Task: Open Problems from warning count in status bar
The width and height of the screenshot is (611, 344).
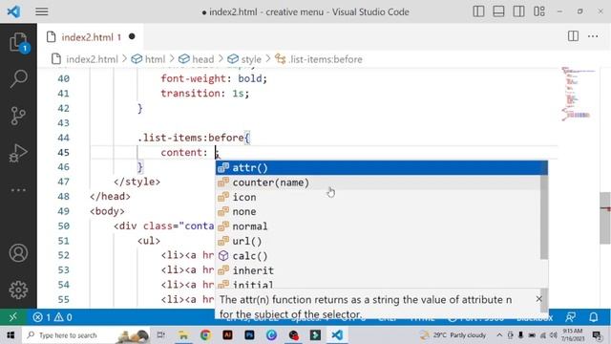Action: 64,317
